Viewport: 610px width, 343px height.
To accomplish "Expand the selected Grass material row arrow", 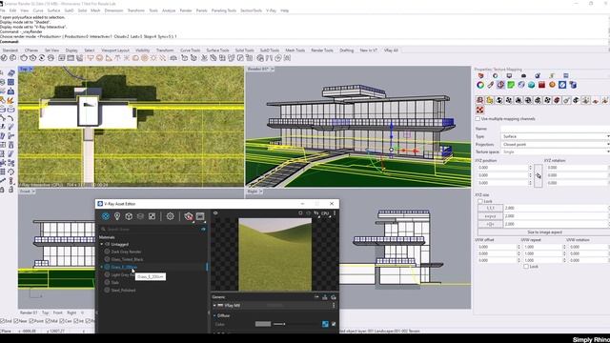I will pyautogui.click(x=102, y=267).
